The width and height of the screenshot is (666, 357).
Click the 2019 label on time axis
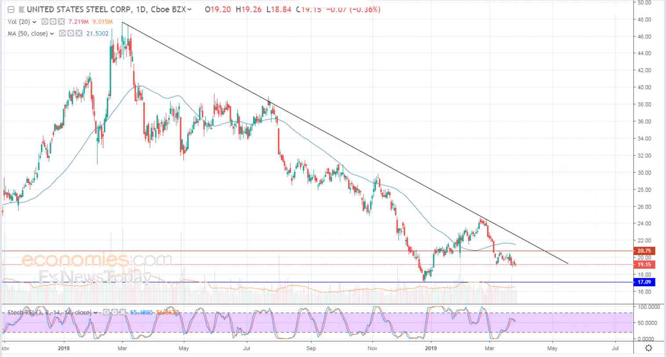431,348
